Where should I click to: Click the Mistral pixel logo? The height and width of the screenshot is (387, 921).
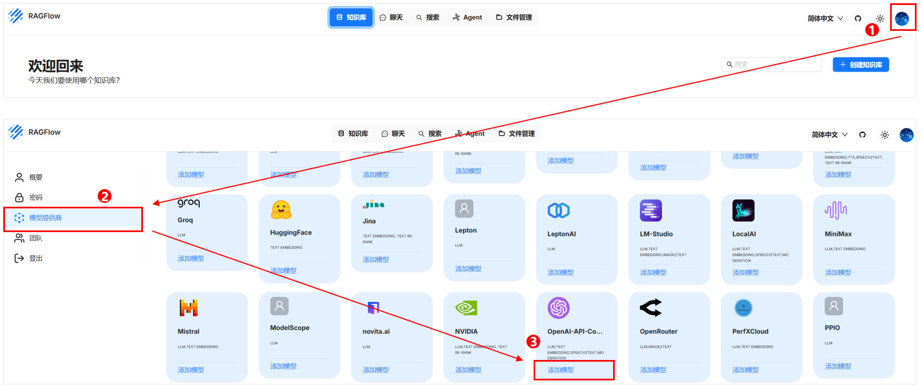point(189,308)
